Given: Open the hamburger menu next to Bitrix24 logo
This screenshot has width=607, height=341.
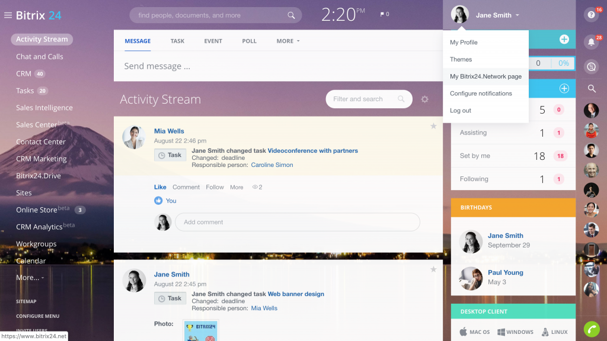Looking at the screenshot, I should point(8,15).
